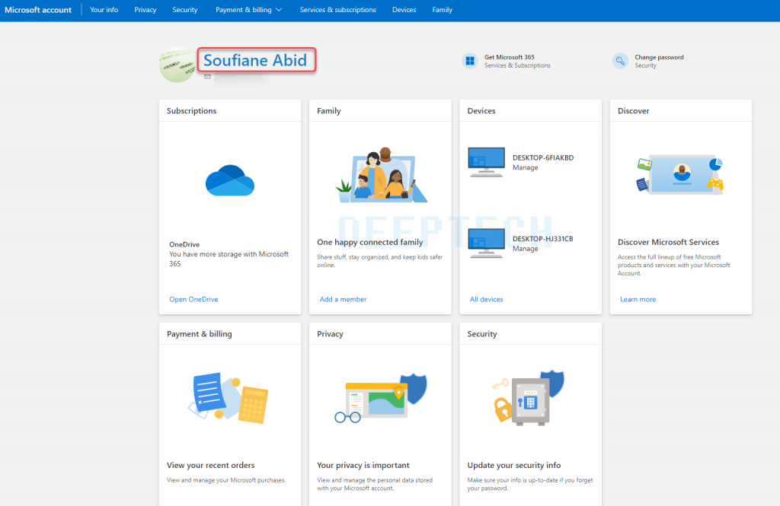Image resolution: width=780 pixels, height=506 pixels.
Task: Open the Change password link
Action: [659, 57]
